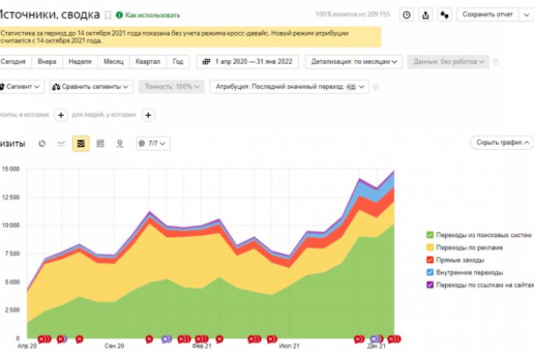This screenshot has width=534, height=356.
Task: Click the blue Внутренние переходы legend swatch
Action: click(430, 272)
